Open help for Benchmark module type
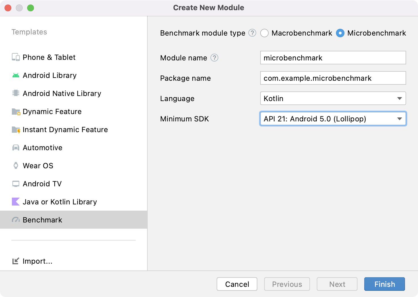 (x=252, y=33)
